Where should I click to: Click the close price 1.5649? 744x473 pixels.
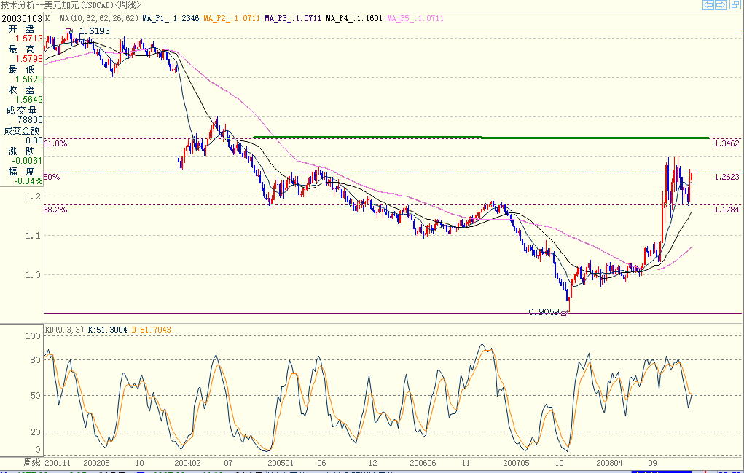[29, 100]
